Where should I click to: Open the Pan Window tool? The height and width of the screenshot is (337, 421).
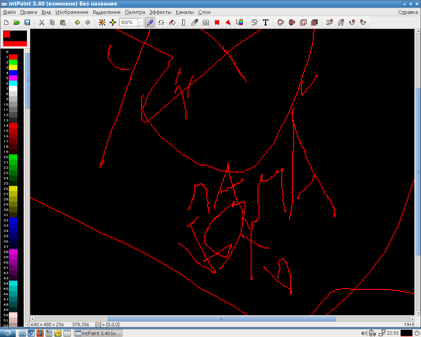113,22
